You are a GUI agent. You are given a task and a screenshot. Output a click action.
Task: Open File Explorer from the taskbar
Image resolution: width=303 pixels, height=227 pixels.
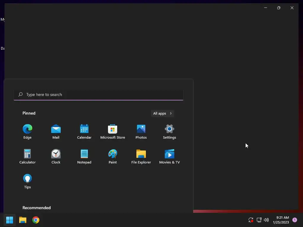22,220
